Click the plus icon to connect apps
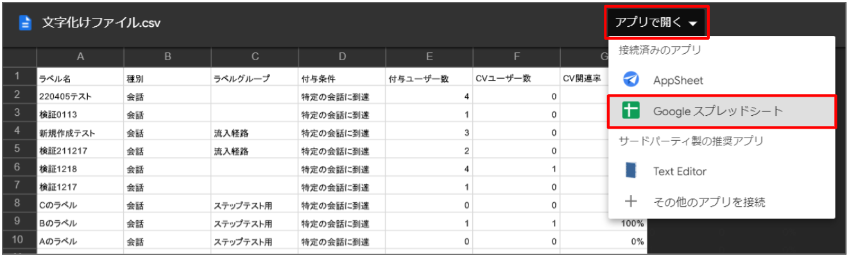Image resolution: width=849 pixels, height=256 pixels. pos(631,202)
